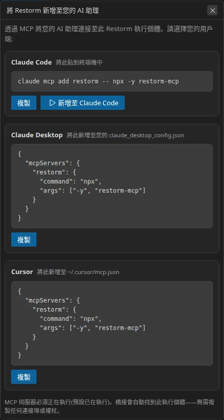The height and width of the screenshot is (420, 224).
Task: Click the "command": "npx" line in Claude Desktop block
Action: [x=71, y=182]
